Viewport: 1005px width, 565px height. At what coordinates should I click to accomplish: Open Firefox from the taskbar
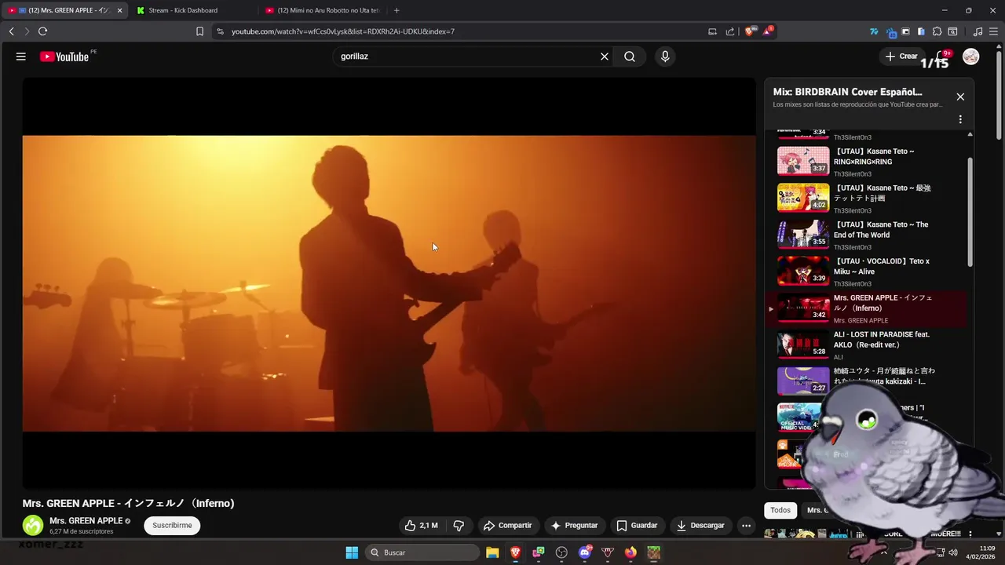pyautogui.click(x=630, y=552)
